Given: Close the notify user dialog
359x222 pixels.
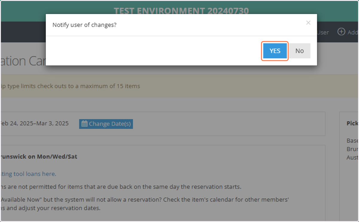Looking at the screenshot, I should (308, 23).
